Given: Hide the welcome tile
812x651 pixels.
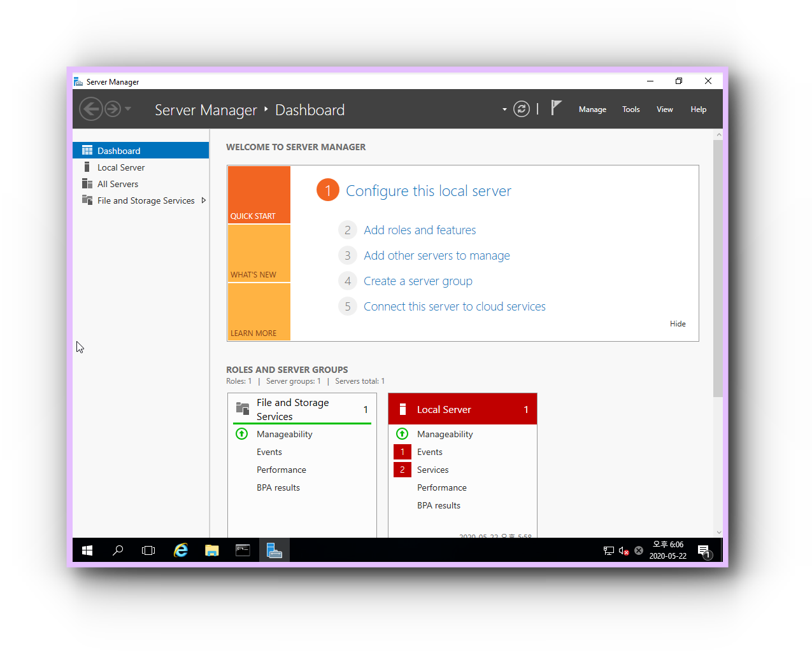Looking at the screenshot, I should tap(678, 323).
